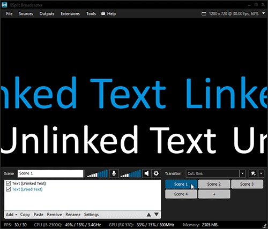268x229 pixels.
Task: Click the envelope icon beside Help
Action: pos(103,14)
